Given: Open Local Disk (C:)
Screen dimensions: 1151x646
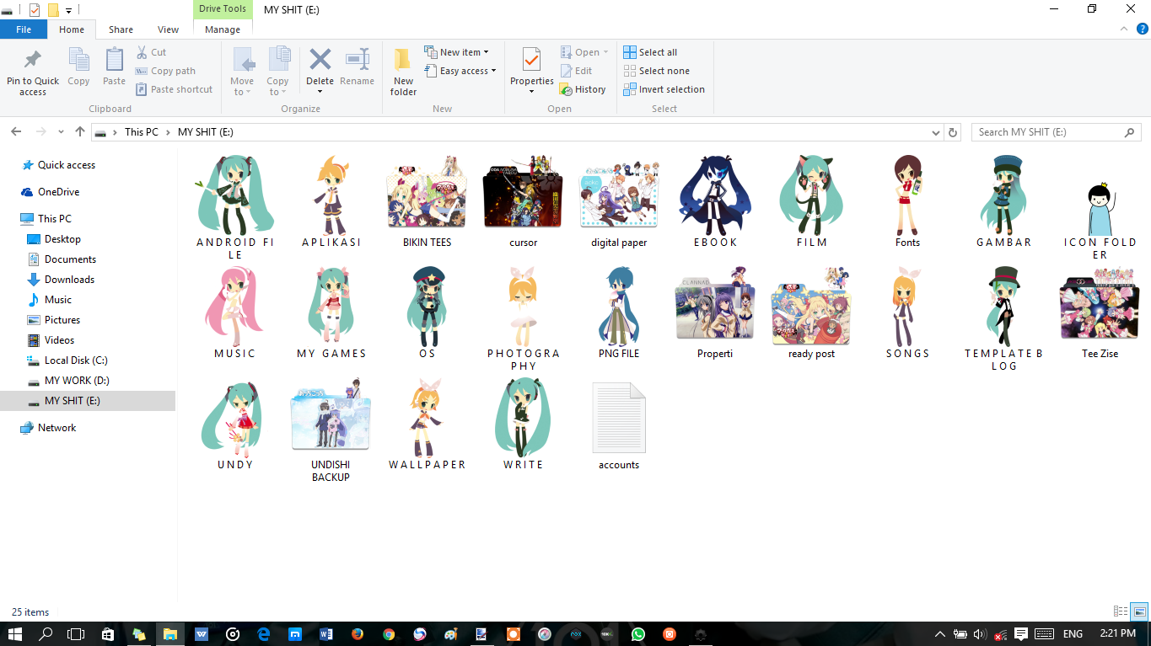Looking at the screenshot, I should (76, 360).
